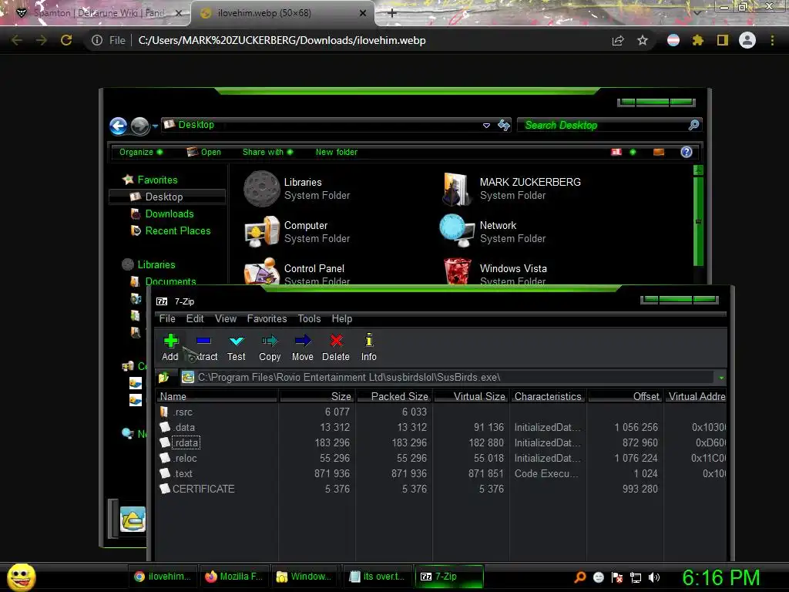This screenshot has height=592, width=789.
Task: Open the Favorites menu in 7-Zip
Action: tap(267, 318)
